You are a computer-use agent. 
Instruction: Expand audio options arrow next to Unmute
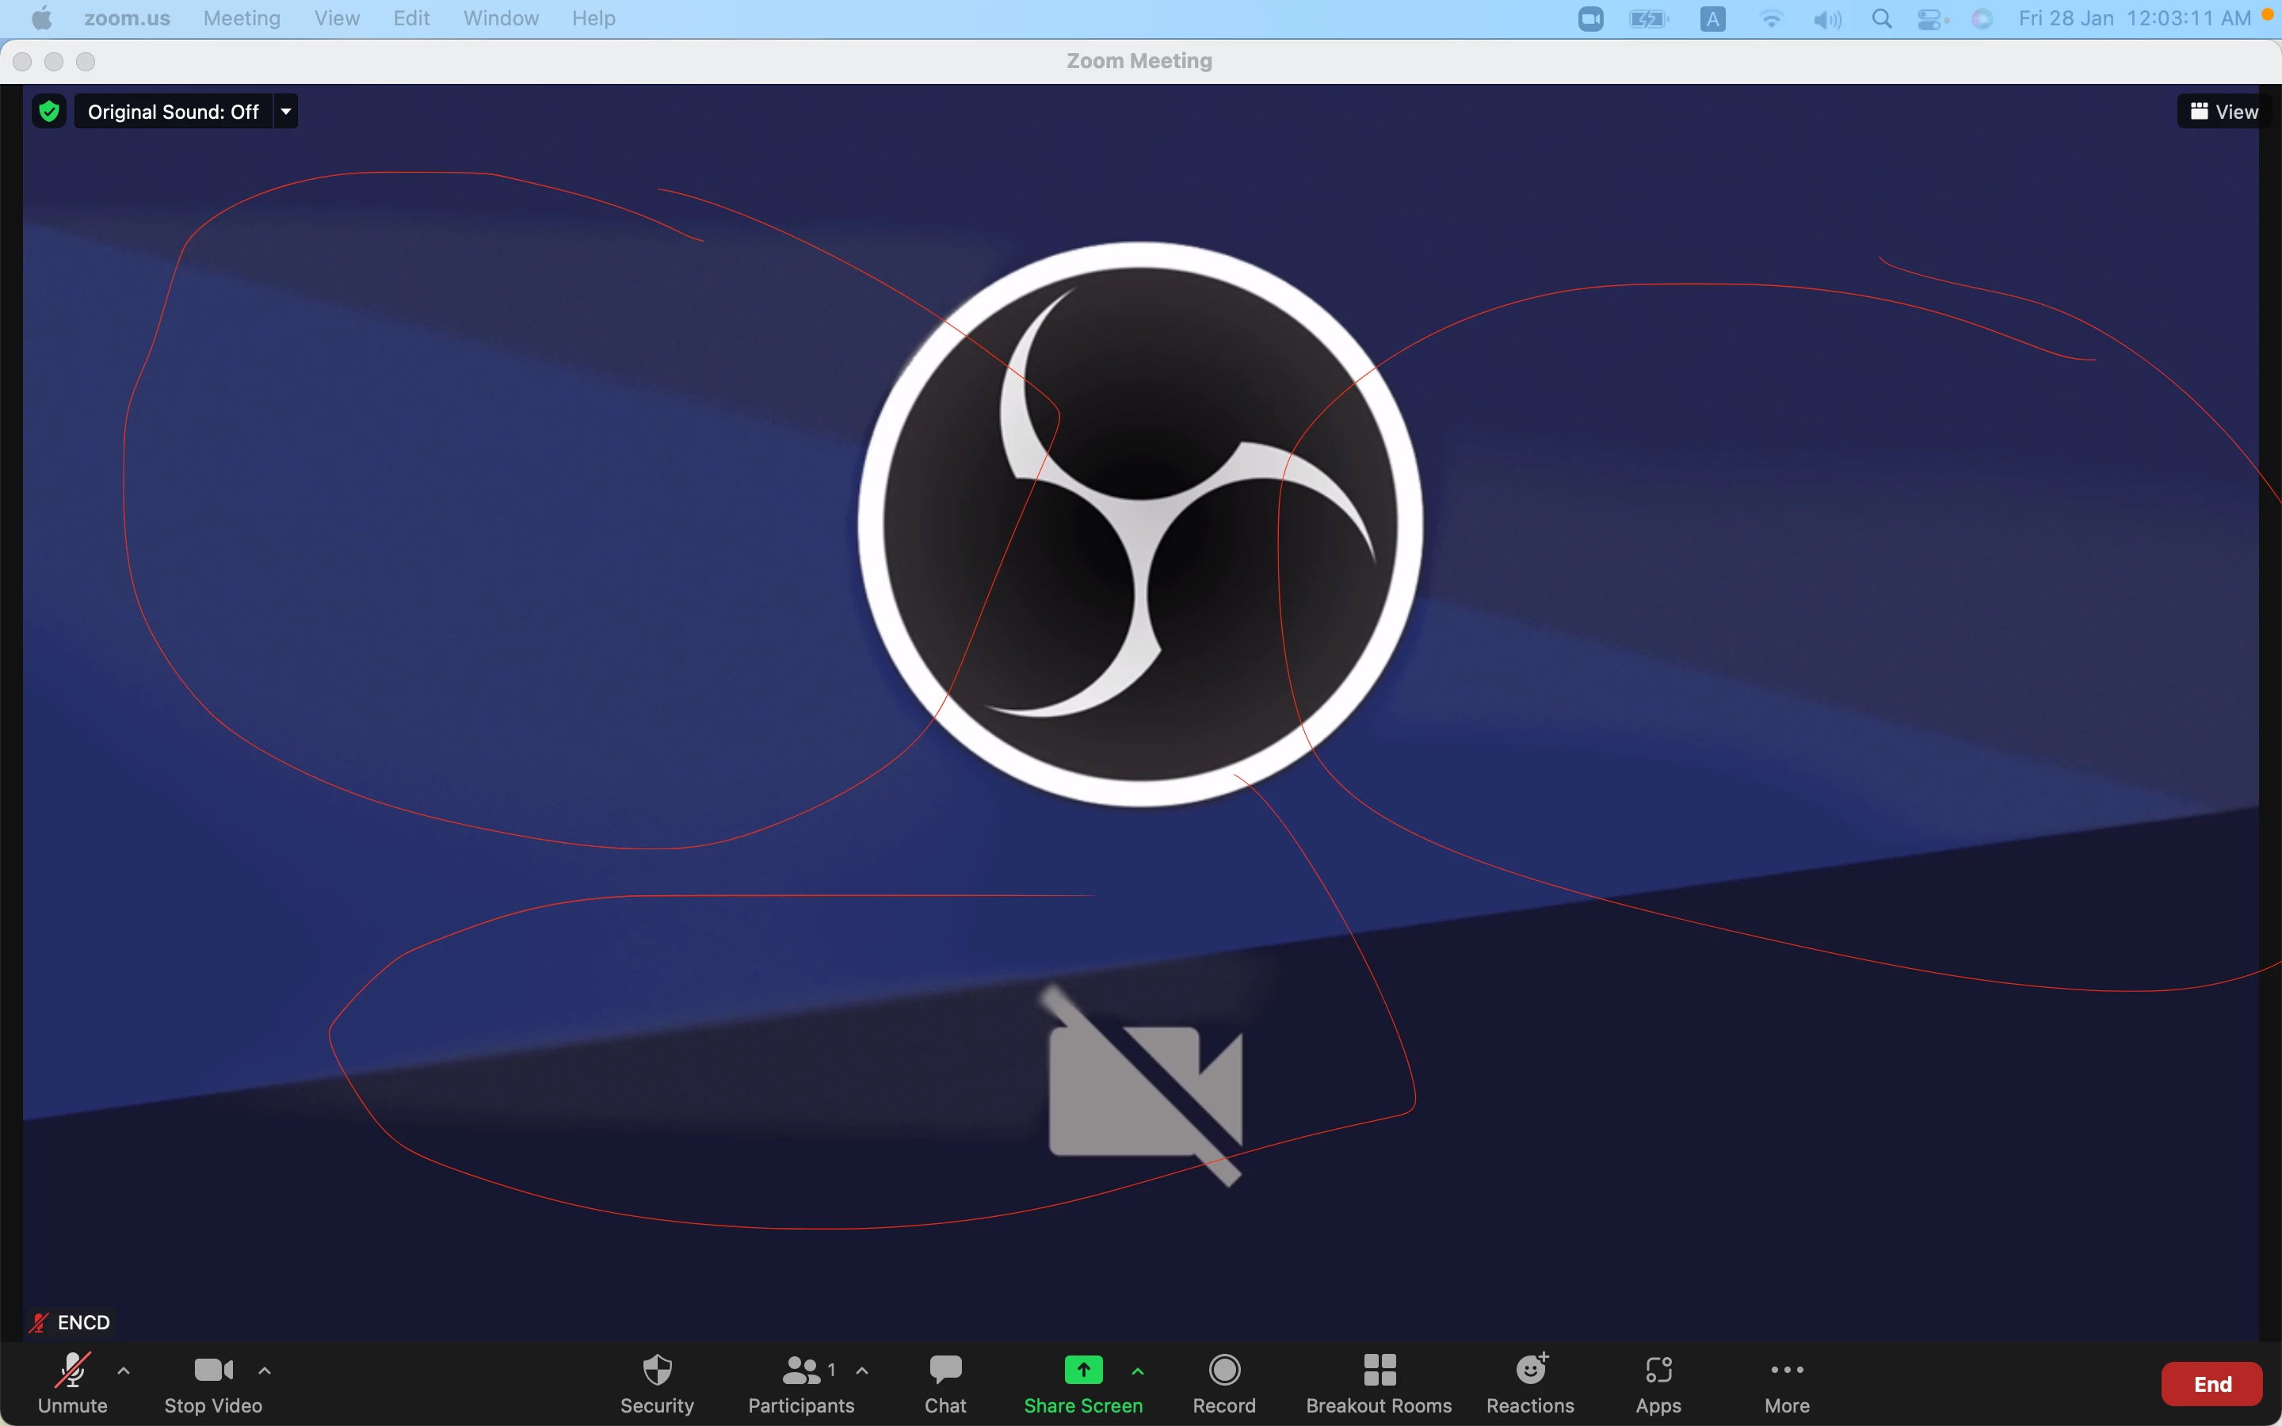124,1371
